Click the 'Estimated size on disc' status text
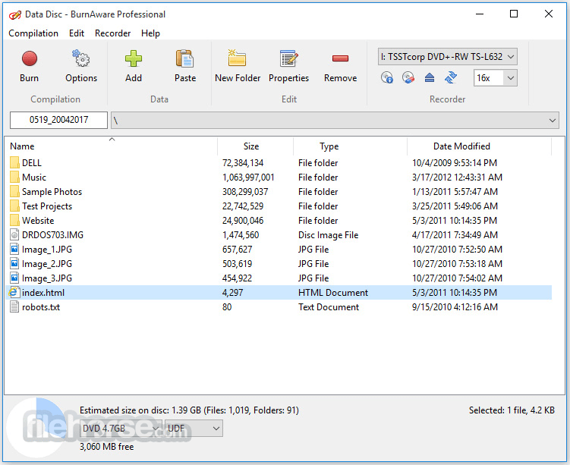This screenshot has height=465, width=570. coord(189,410)
